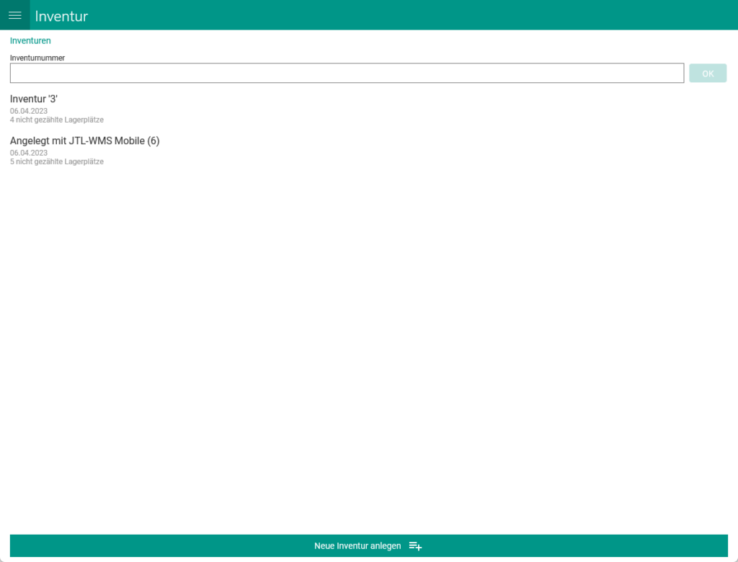Open Angelegt mit JTL-WMS Mobile (6) entry

[84, 140]
